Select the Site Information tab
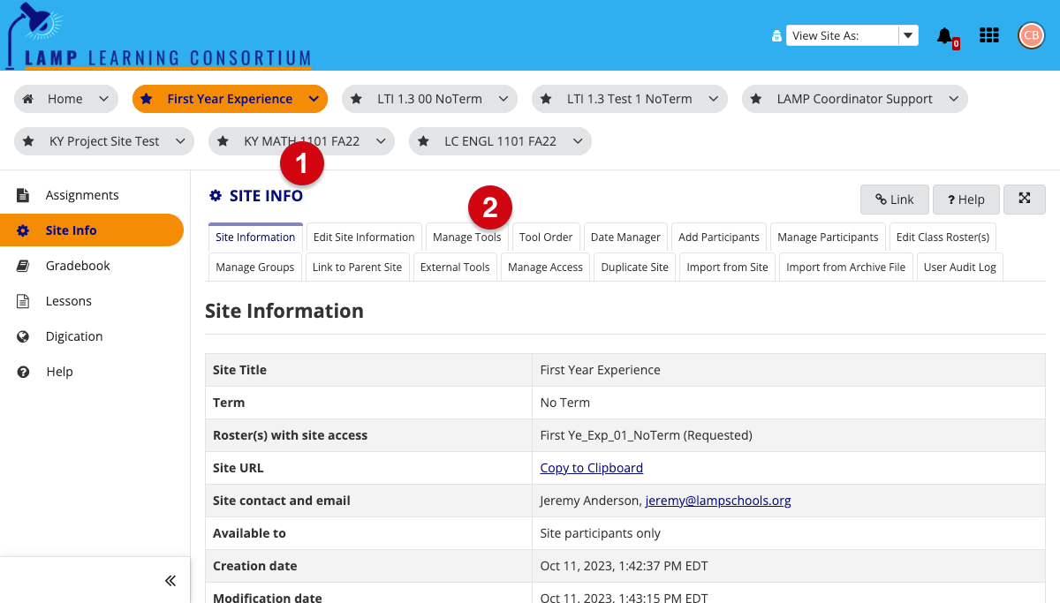This screenshot has height=603, width=1060. pyautogui.click(x=255, y=237)
